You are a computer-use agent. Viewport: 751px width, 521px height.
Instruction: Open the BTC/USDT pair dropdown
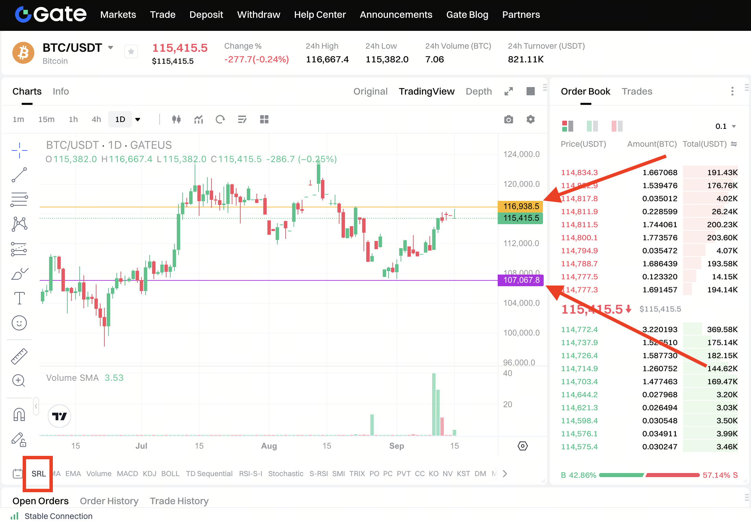[x=111, y=48]
